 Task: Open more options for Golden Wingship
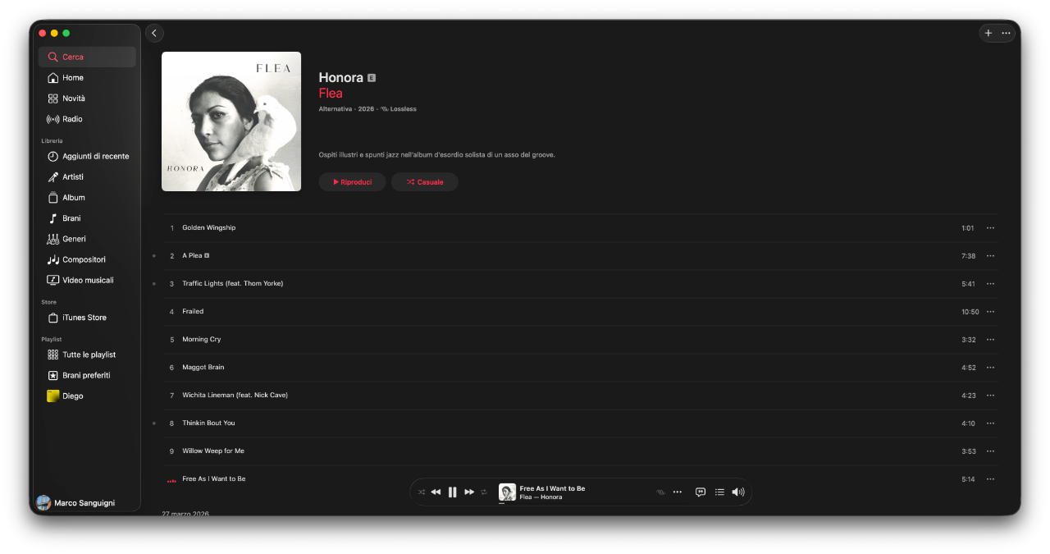pyautogui.click(x=990, y=228)
